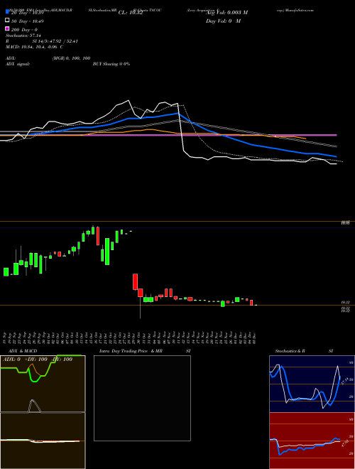Click the red RSI indicator chart
This screenshot has width=355, height=469.
click(x=312, y=441)
